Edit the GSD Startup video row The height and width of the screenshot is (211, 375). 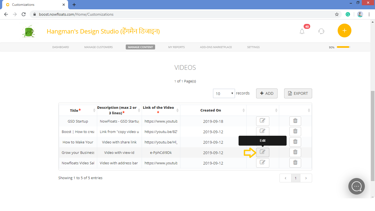coord(262,121)
